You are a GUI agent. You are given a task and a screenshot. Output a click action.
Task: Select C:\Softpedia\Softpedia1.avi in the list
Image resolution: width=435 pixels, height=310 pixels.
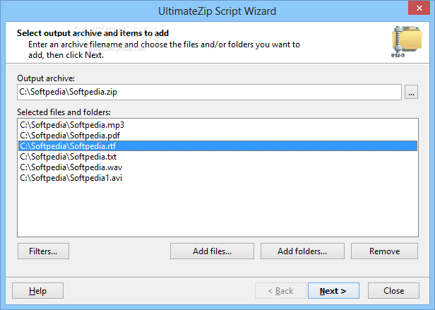tap(218, 178)
